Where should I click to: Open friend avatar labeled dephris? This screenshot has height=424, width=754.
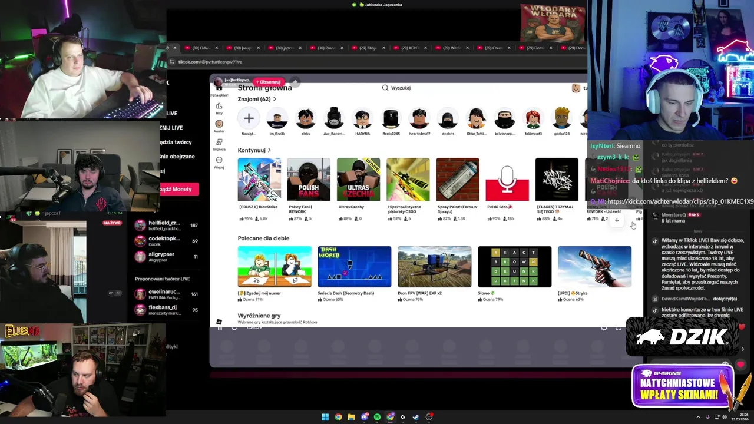click(x=448, y=118)
